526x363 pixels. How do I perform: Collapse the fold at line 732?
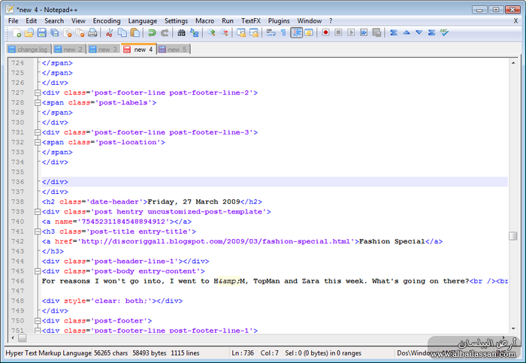pos(38,142)
